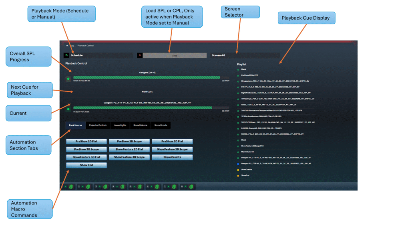Image resolution: width=410 pixels, height=231 pixels.
Task: Click the overall SPL progress bar
Action: pos(146,77)
